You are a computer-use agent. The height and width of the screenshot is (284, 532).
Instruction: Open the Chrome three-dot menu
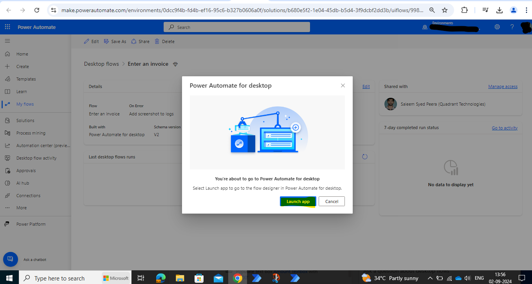[526, 10]
